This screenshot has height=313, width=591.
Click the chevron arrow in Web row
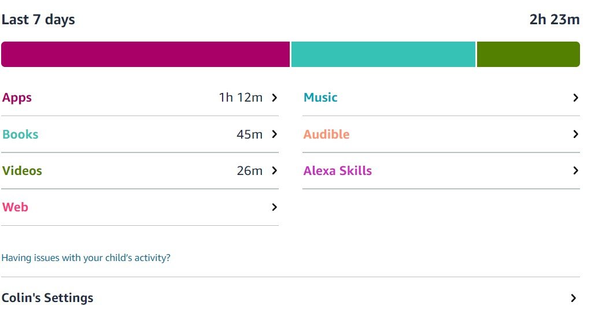(x=275, y=207)
